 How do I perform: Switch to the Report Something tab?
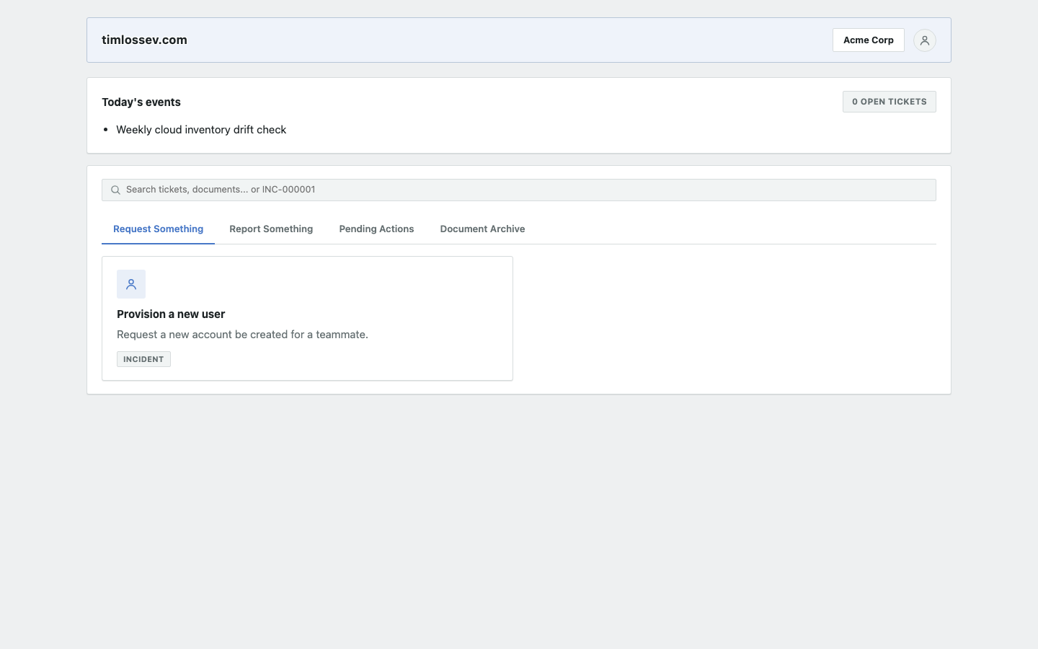(271, 229)
